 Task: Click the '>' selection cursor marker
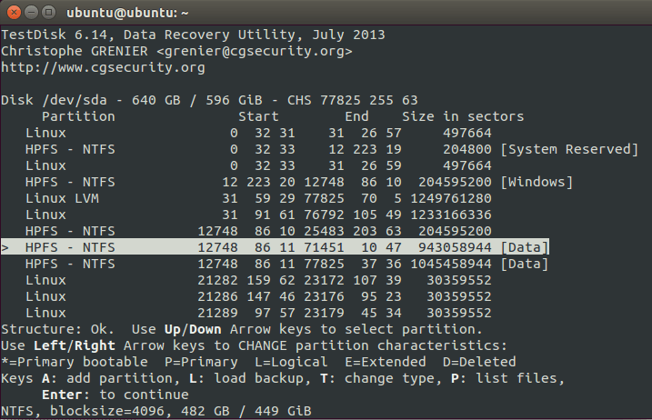[x=5, y=247]
